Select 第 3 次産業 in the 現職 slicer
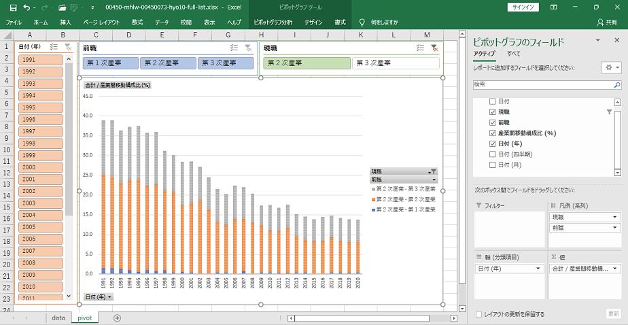The width and height of the screenshot is (628, 325). pyautogui.click(x=395, y=63)
